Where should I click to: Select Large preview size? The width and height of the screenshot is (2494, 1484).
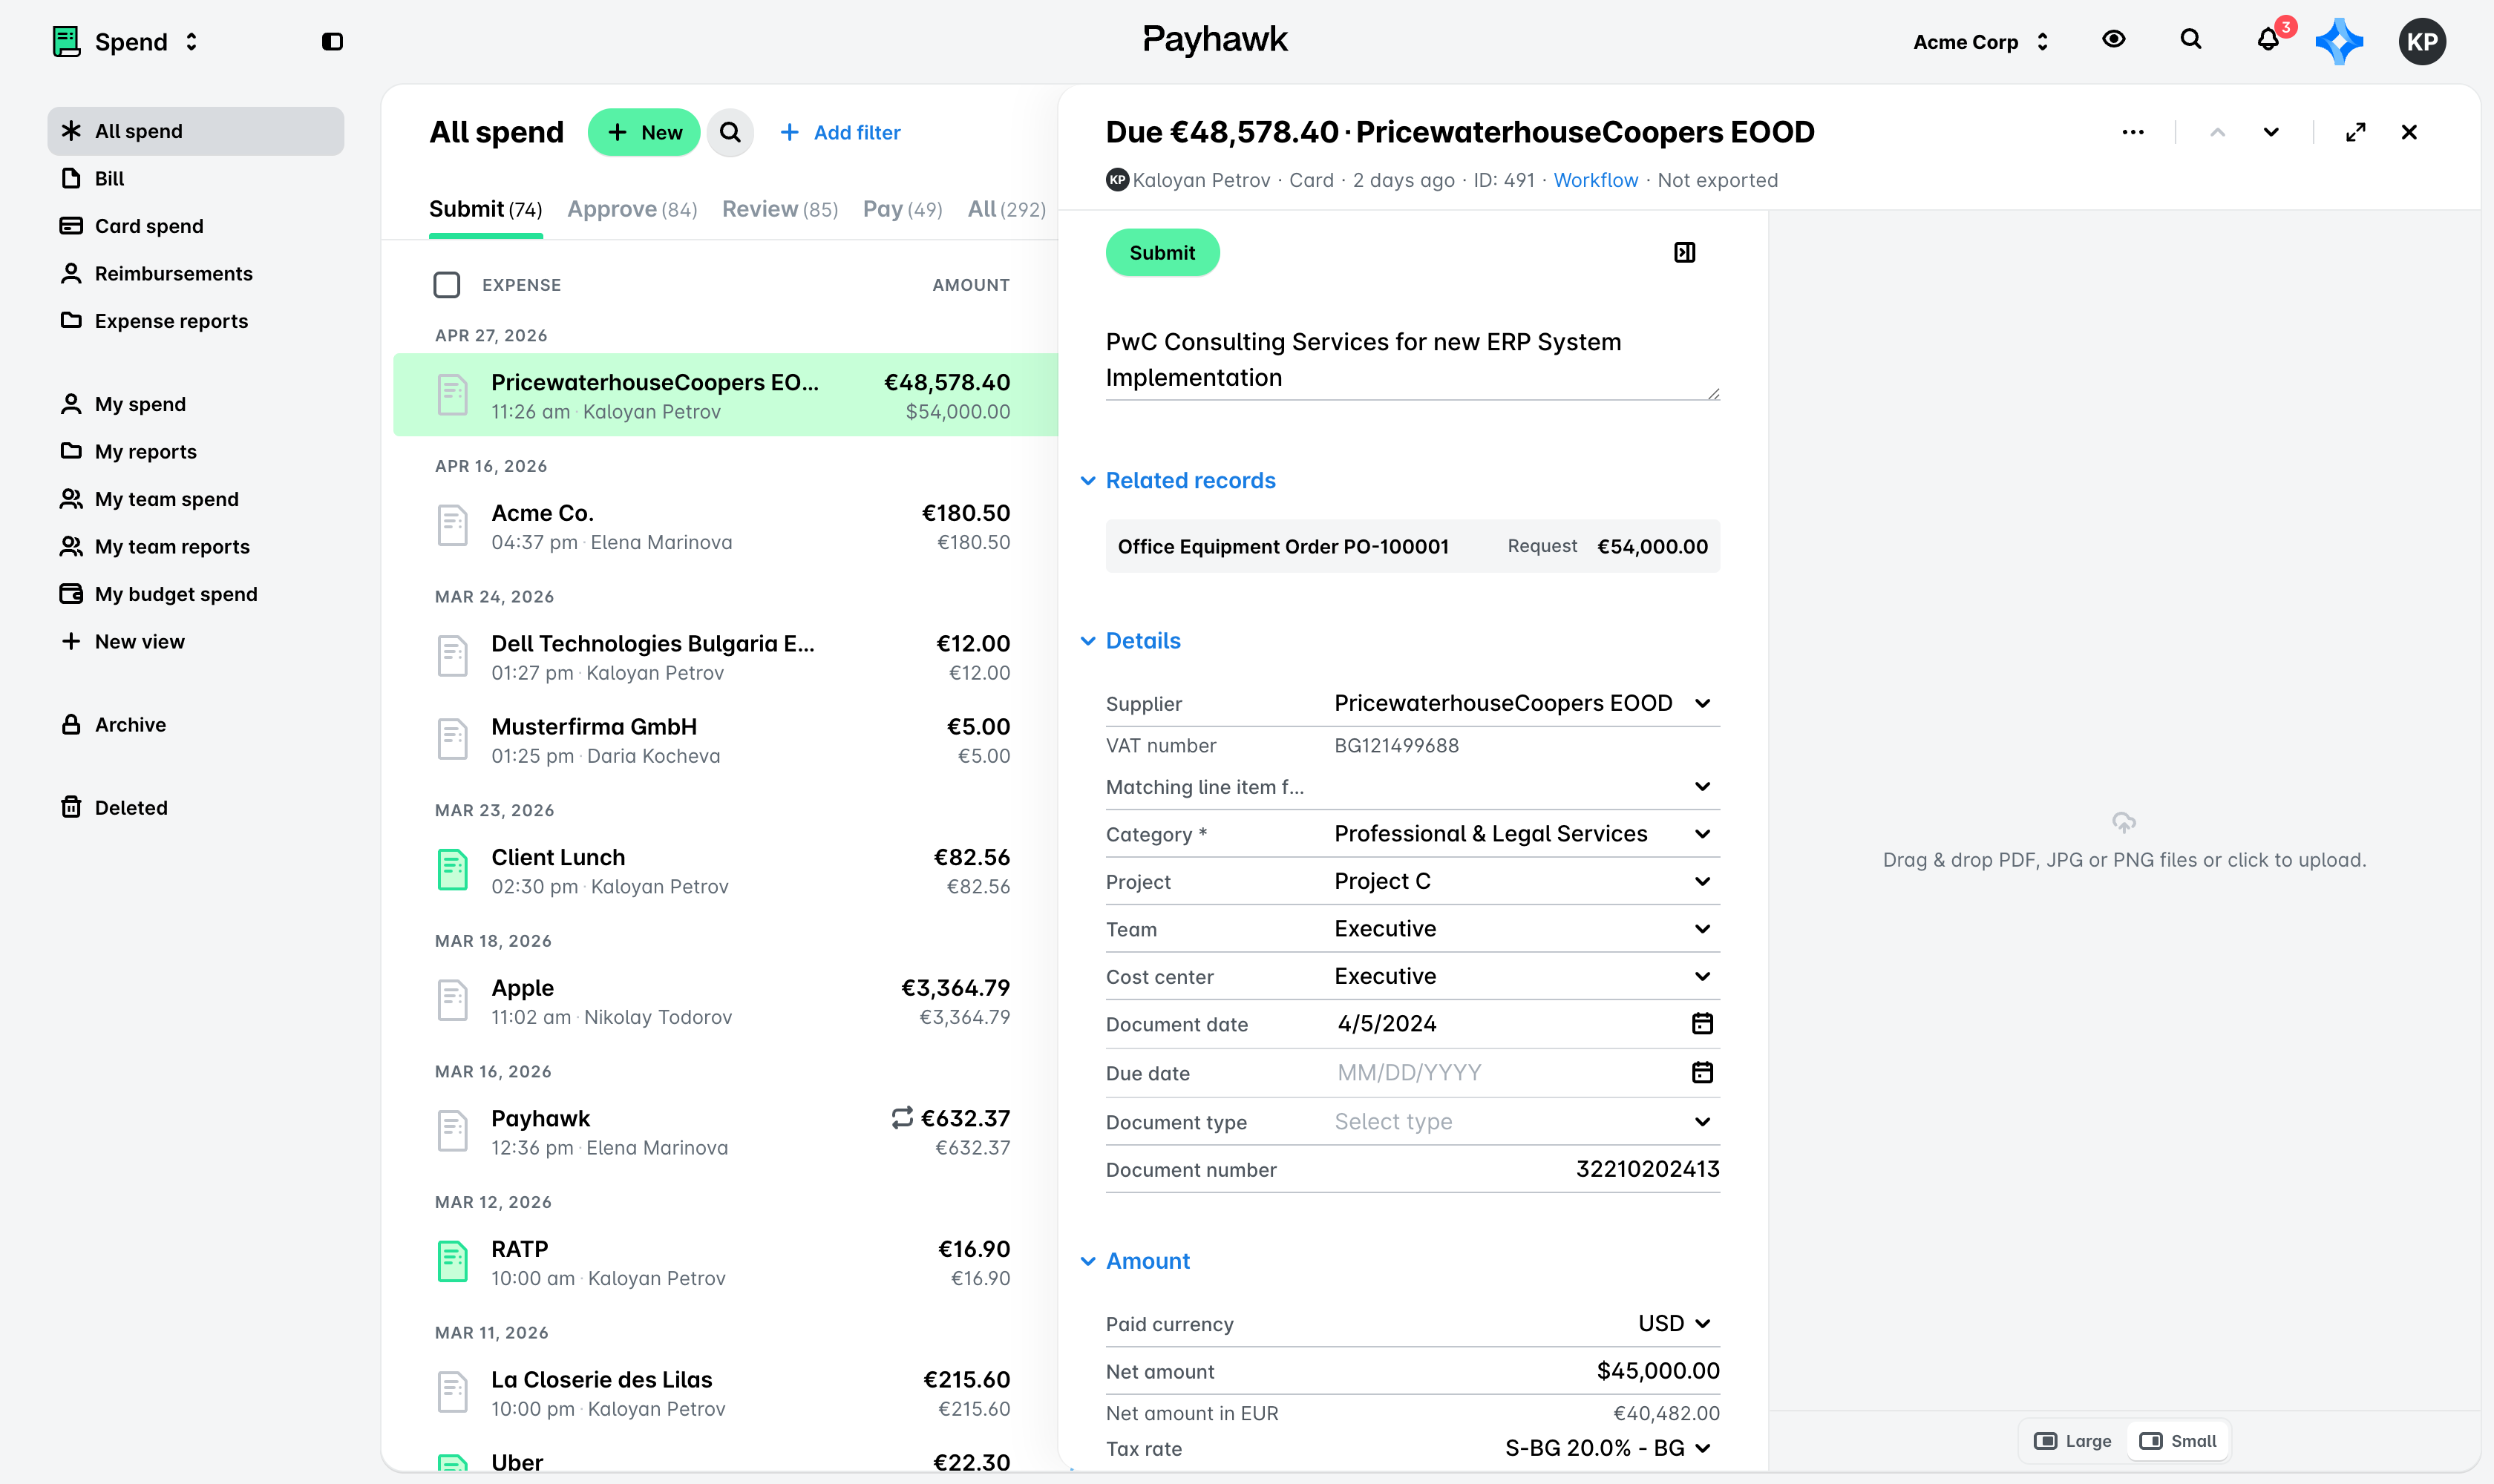pyautogui.click(x=2073, y=1441)
